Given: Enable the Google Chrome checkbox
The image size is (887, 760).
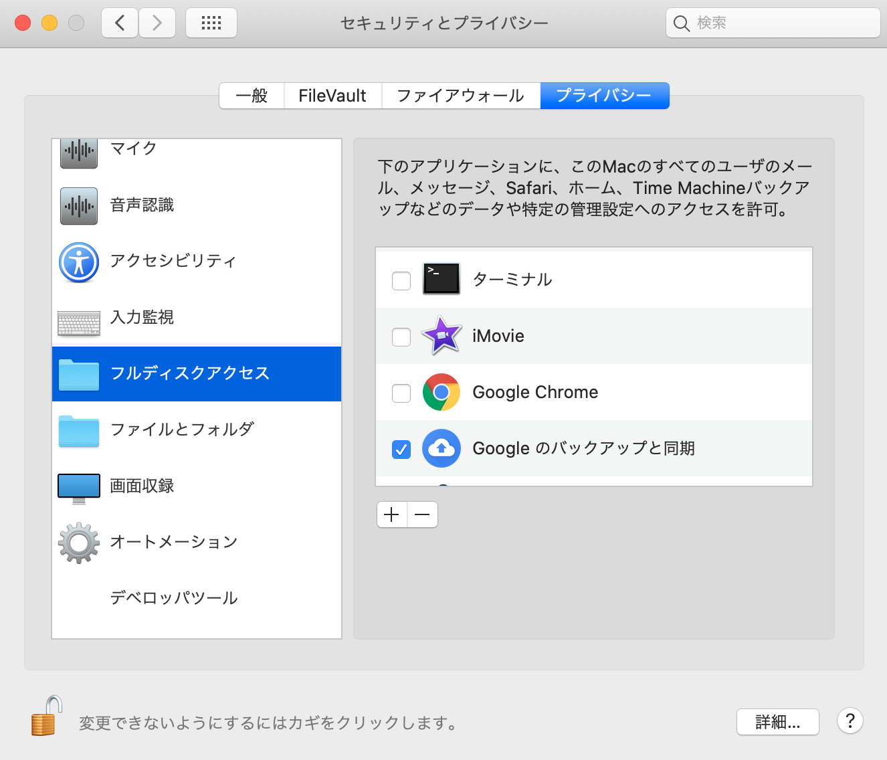Looking at the screenshot, I should coord(401,393).
